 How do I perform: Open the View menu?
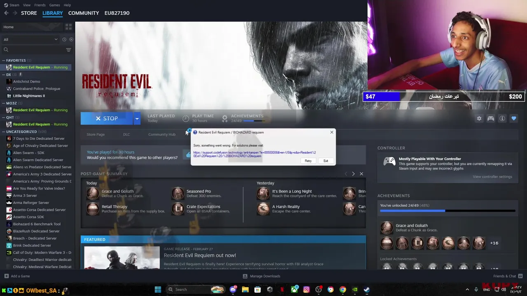point(27,5)
